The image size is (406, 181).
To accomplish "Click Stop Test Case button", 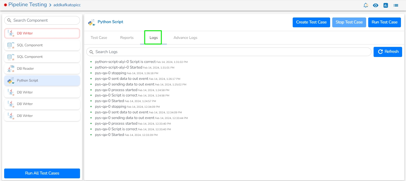I will tap(349, 22).
